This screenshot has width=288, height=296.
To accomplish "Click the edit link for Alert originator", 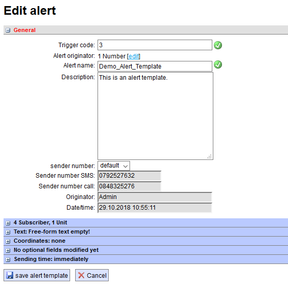I will pyautogui.click(x=134, y=56).
